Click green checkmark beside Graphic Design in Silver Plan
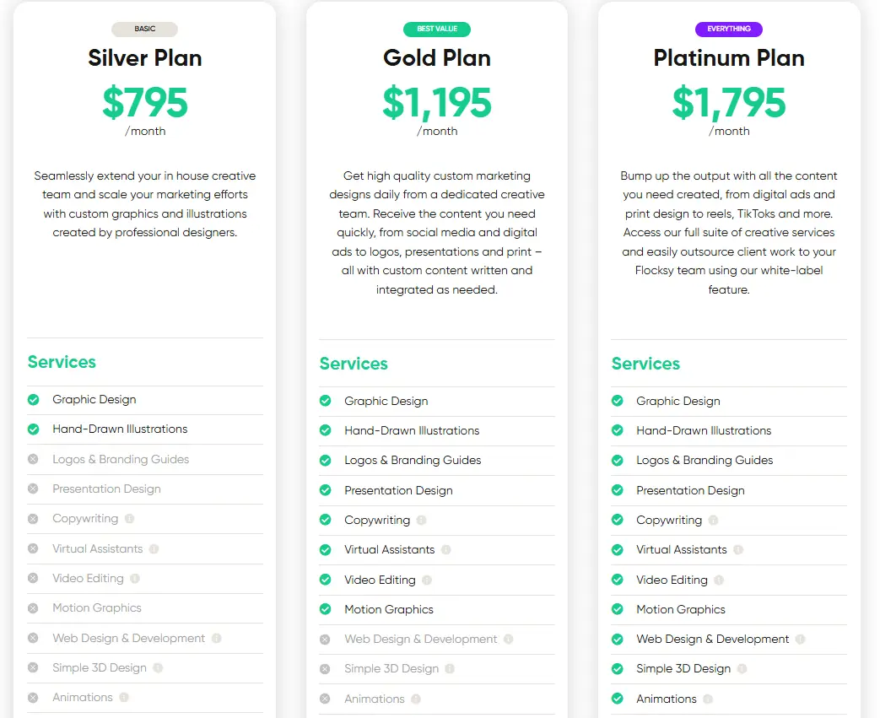Image resolution: width=880 pixels, height=718 pixels. pyautogui.click(x=34, y=400)
